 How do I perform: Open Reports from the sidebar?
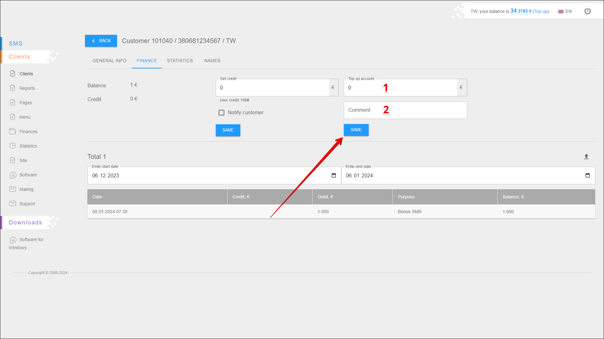click(x=27, y=88)
